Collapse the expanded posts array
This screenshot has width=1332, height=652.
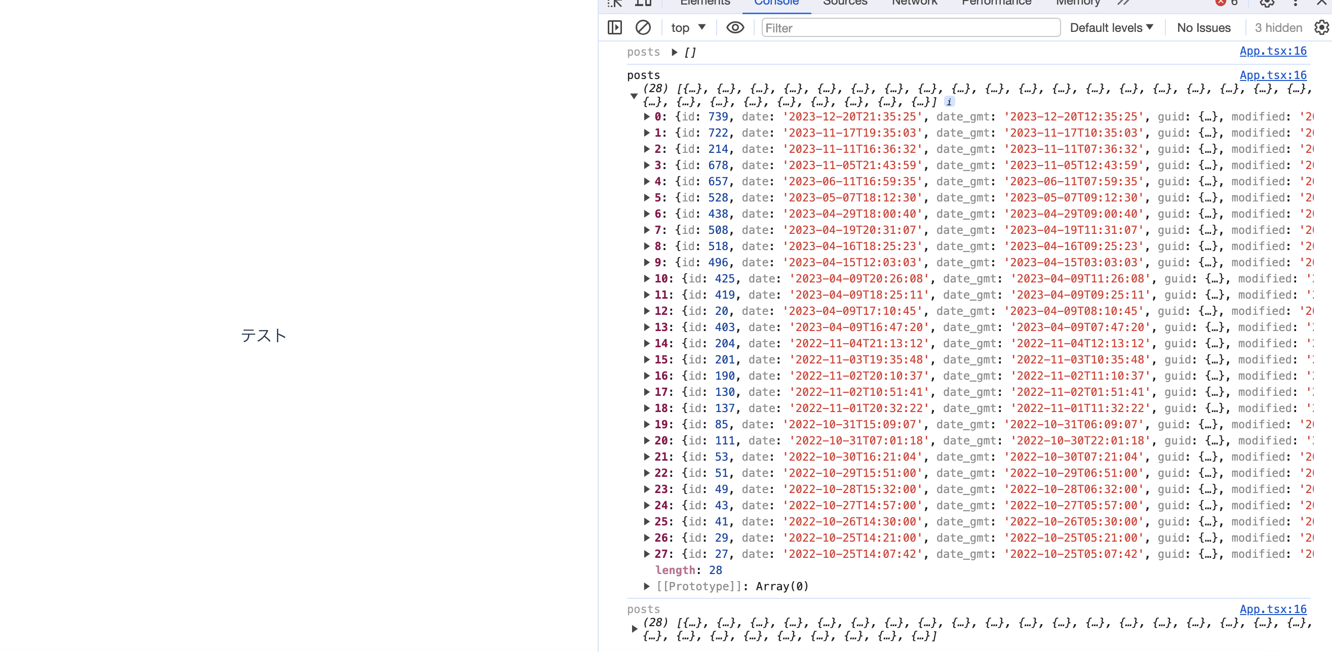(x=634, y=96)
